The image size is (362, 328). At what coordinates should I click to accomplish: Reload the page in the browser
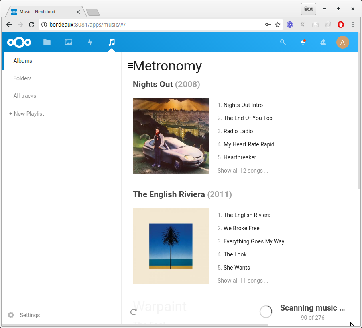coord(31,25)
